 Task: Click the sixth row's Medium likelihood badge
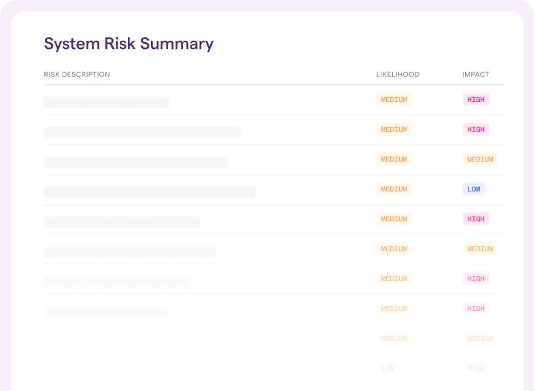click(394, 249)
